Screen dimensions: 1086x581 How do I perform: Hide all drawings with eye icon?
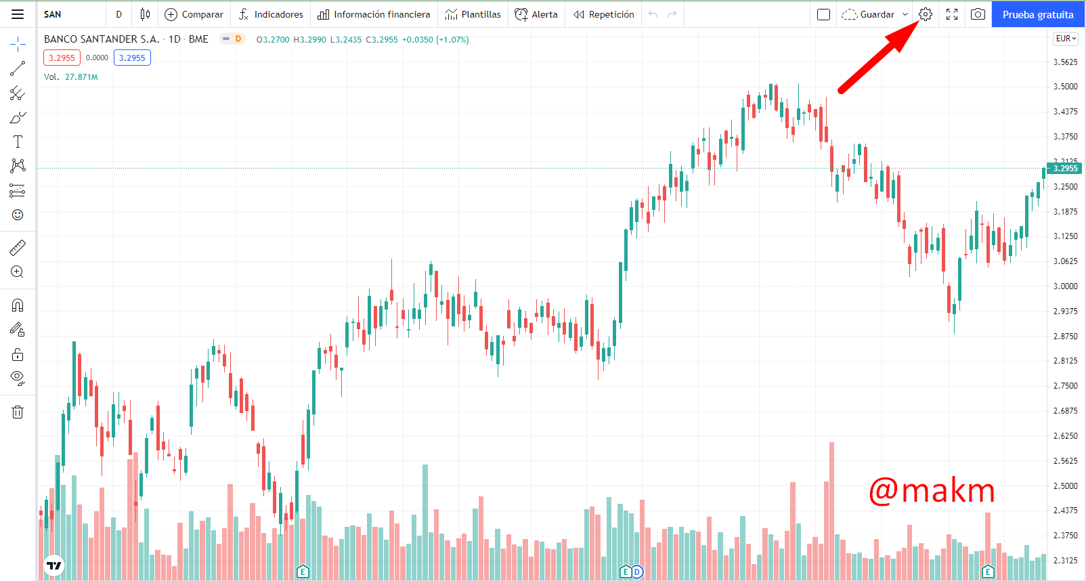(x=18, y=379)
